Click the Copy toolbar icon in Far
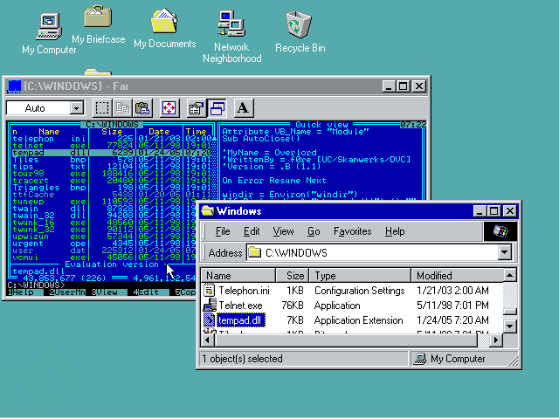This screenshot has height=419, width=559. [122, 108]
